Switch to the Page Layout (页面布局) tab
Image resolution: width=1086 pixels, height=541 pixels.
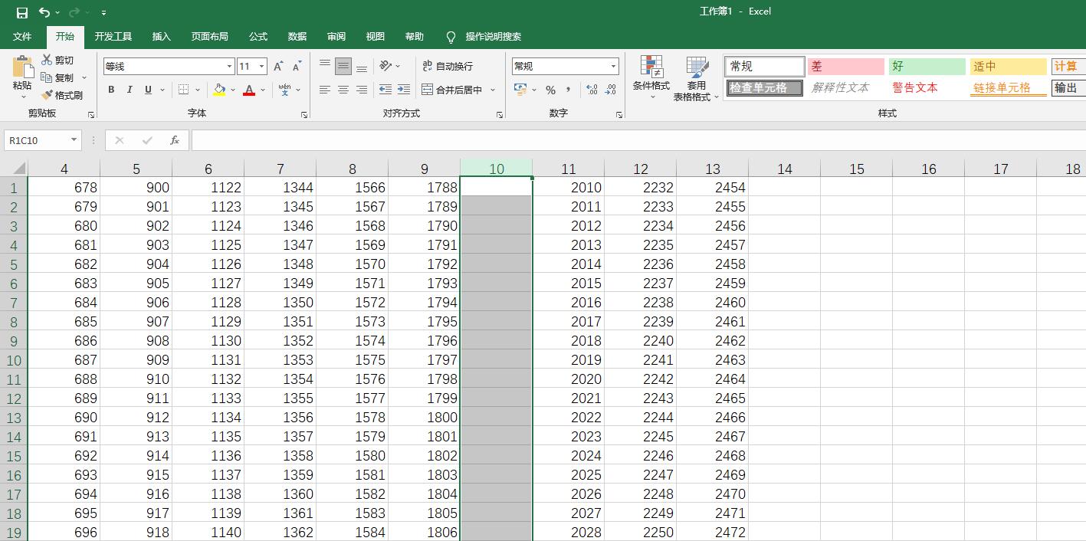pos(210,36)
